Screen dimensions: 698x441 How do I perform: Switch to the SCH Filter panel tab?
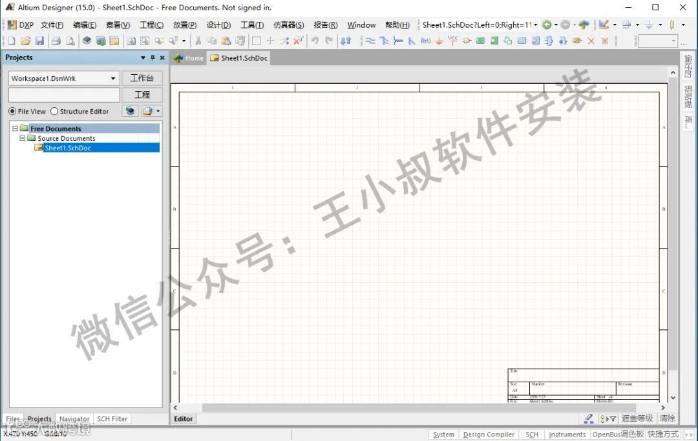point(112,419)
